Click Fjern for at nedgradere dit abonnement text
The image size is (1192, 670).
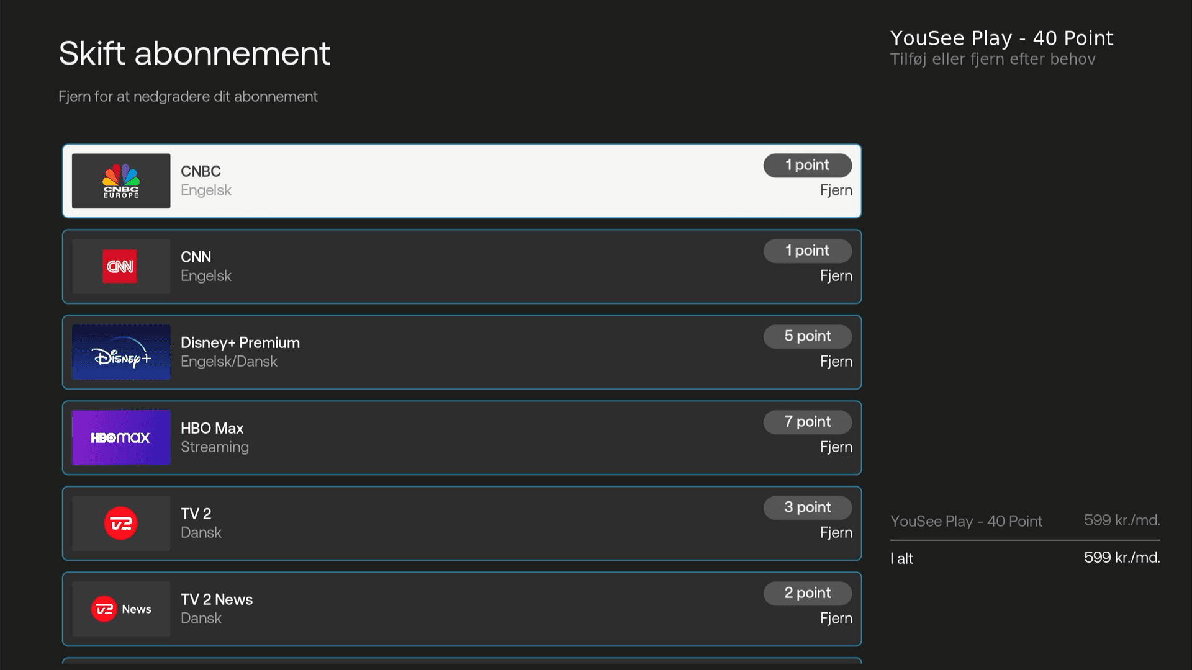click(187, 97)
